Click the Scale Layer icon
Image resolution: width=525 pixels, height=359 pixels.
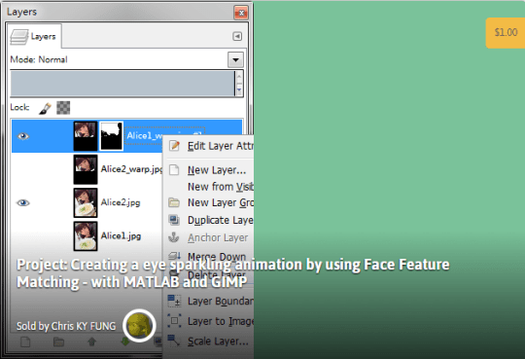tap(174, 341)
